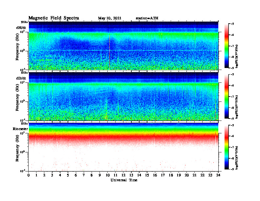
Task: Click the "Universal Time" axis label
Action: [x=124, y=180]
